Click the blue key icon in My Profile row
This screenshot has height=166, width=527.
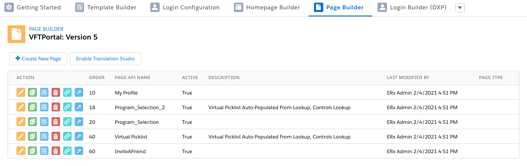[x=79, y=93]
